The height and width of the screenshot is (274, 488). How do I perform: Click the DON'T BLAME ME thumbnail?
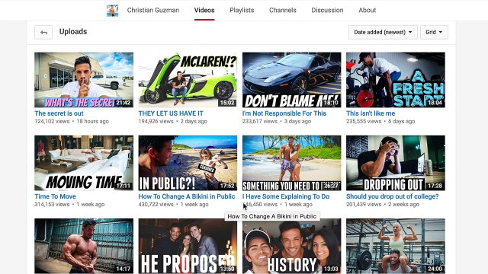[291, 80]
